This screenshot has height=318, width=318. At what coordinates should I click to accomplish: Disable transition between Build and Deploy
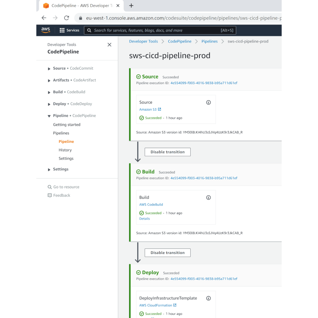[167, 252]
